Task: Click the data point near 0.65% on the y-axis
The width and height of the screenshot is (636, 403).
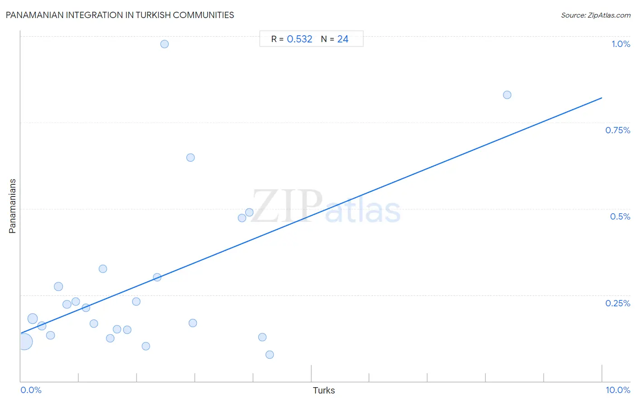Action: 190,158
